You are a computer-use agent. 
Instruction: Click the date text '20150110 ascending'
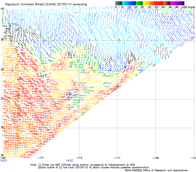[72, 4]
